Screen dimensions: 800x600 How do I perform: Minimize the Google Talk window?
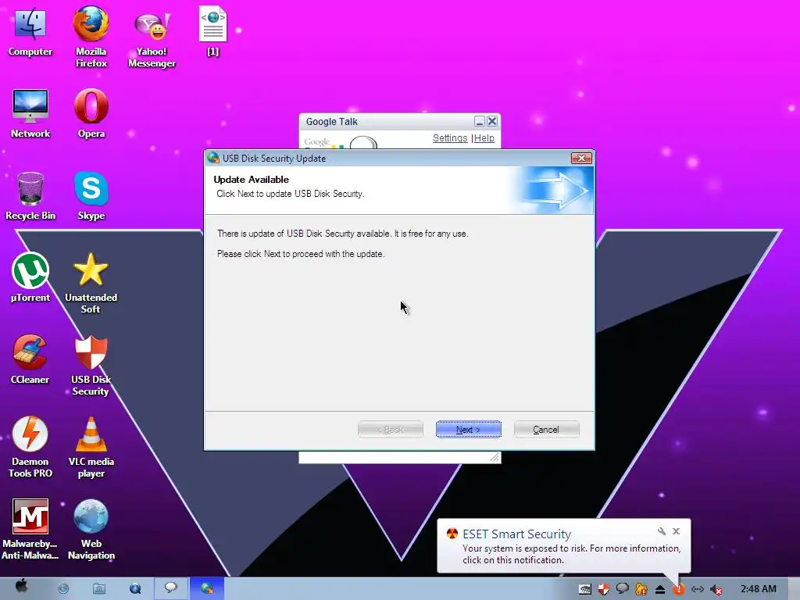click(479, 121)
